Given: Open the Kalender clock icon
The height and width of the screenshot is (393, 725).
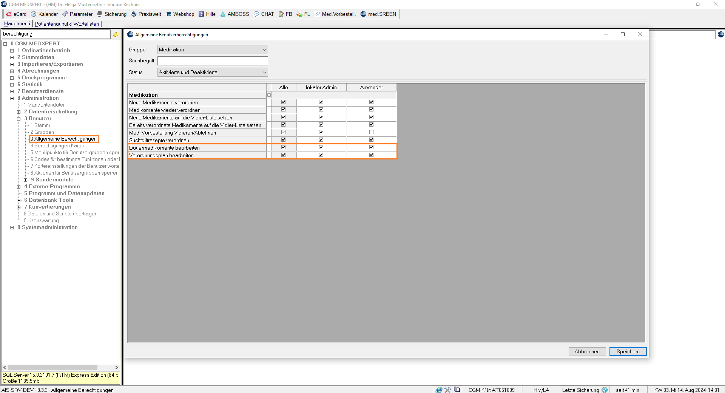Looking at the screenshot, I should point(34,14).
